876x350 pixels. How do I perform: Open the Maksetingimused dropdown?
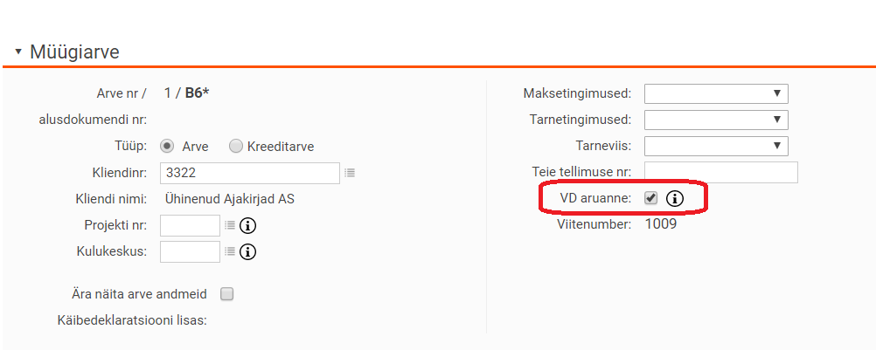pos(716,93)
